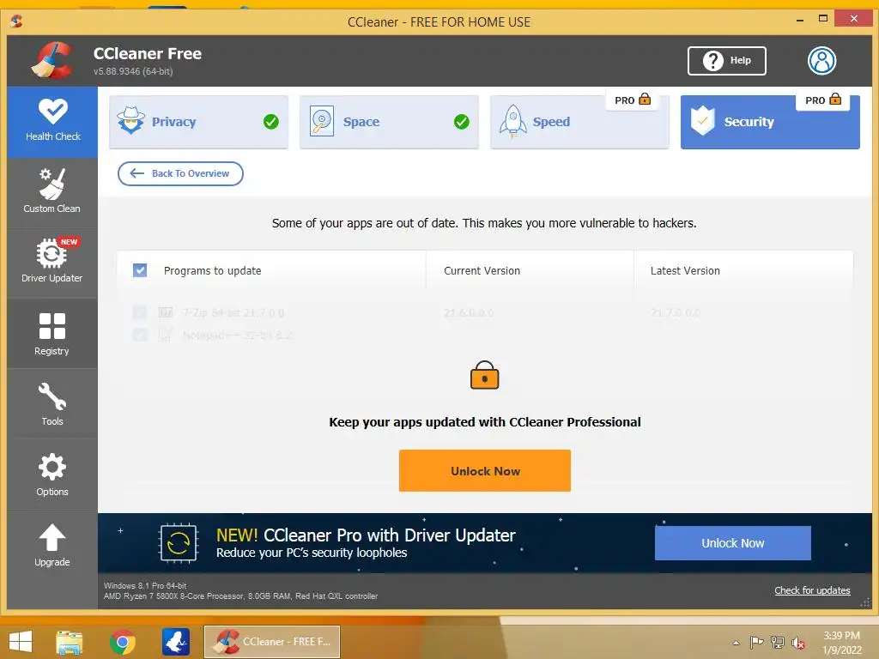Click the taskbar clock showing 3:39 PM
The width and height of the screenshot is (879, 659).
click(841, 643)
